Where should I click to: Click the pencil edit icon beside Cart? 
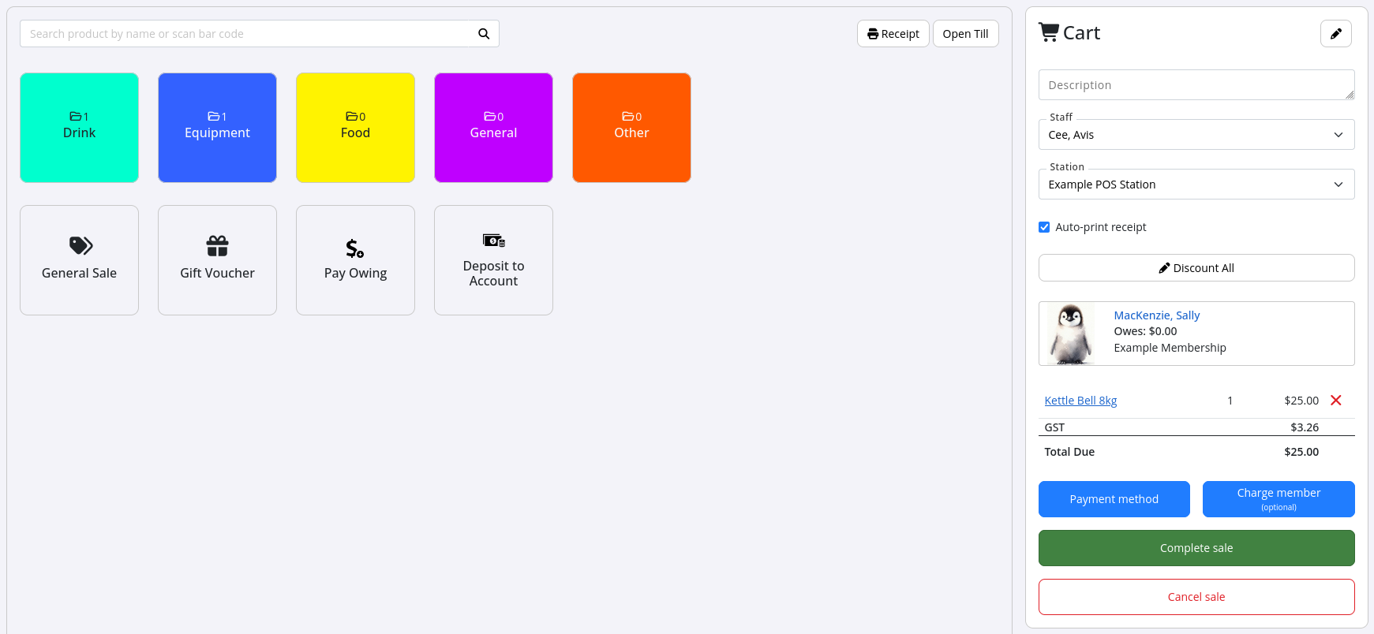click(x=1335, y=34)
